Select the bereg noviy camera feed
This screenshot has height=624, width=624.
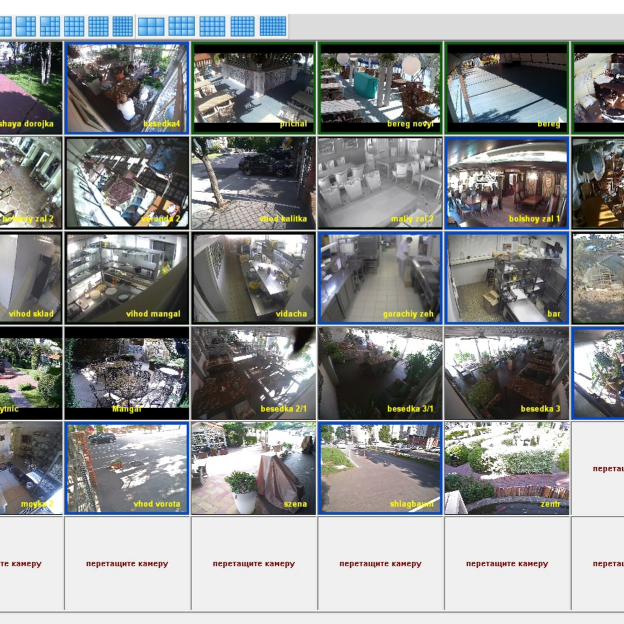point(380,88)
